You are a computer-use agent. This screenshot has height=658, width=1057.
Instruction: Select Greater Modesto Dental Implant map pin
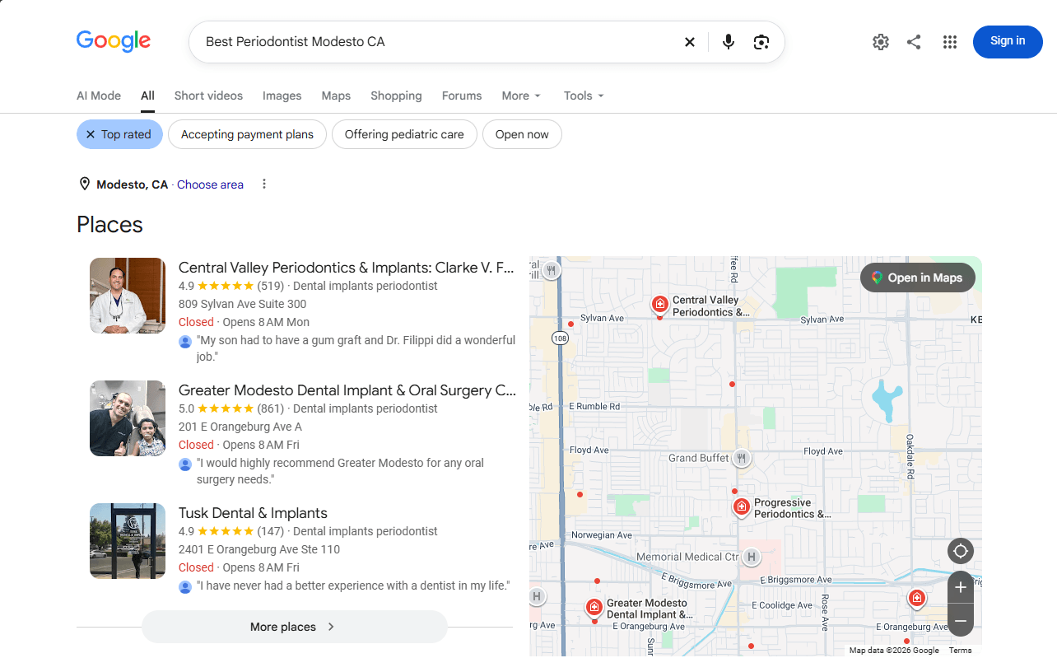[x=594, y=608]
